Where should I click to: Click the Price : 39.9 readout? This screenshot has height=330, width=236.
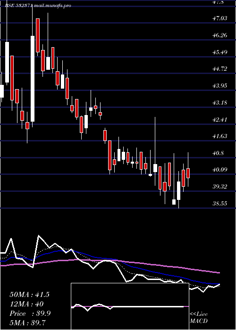point(30,313)
